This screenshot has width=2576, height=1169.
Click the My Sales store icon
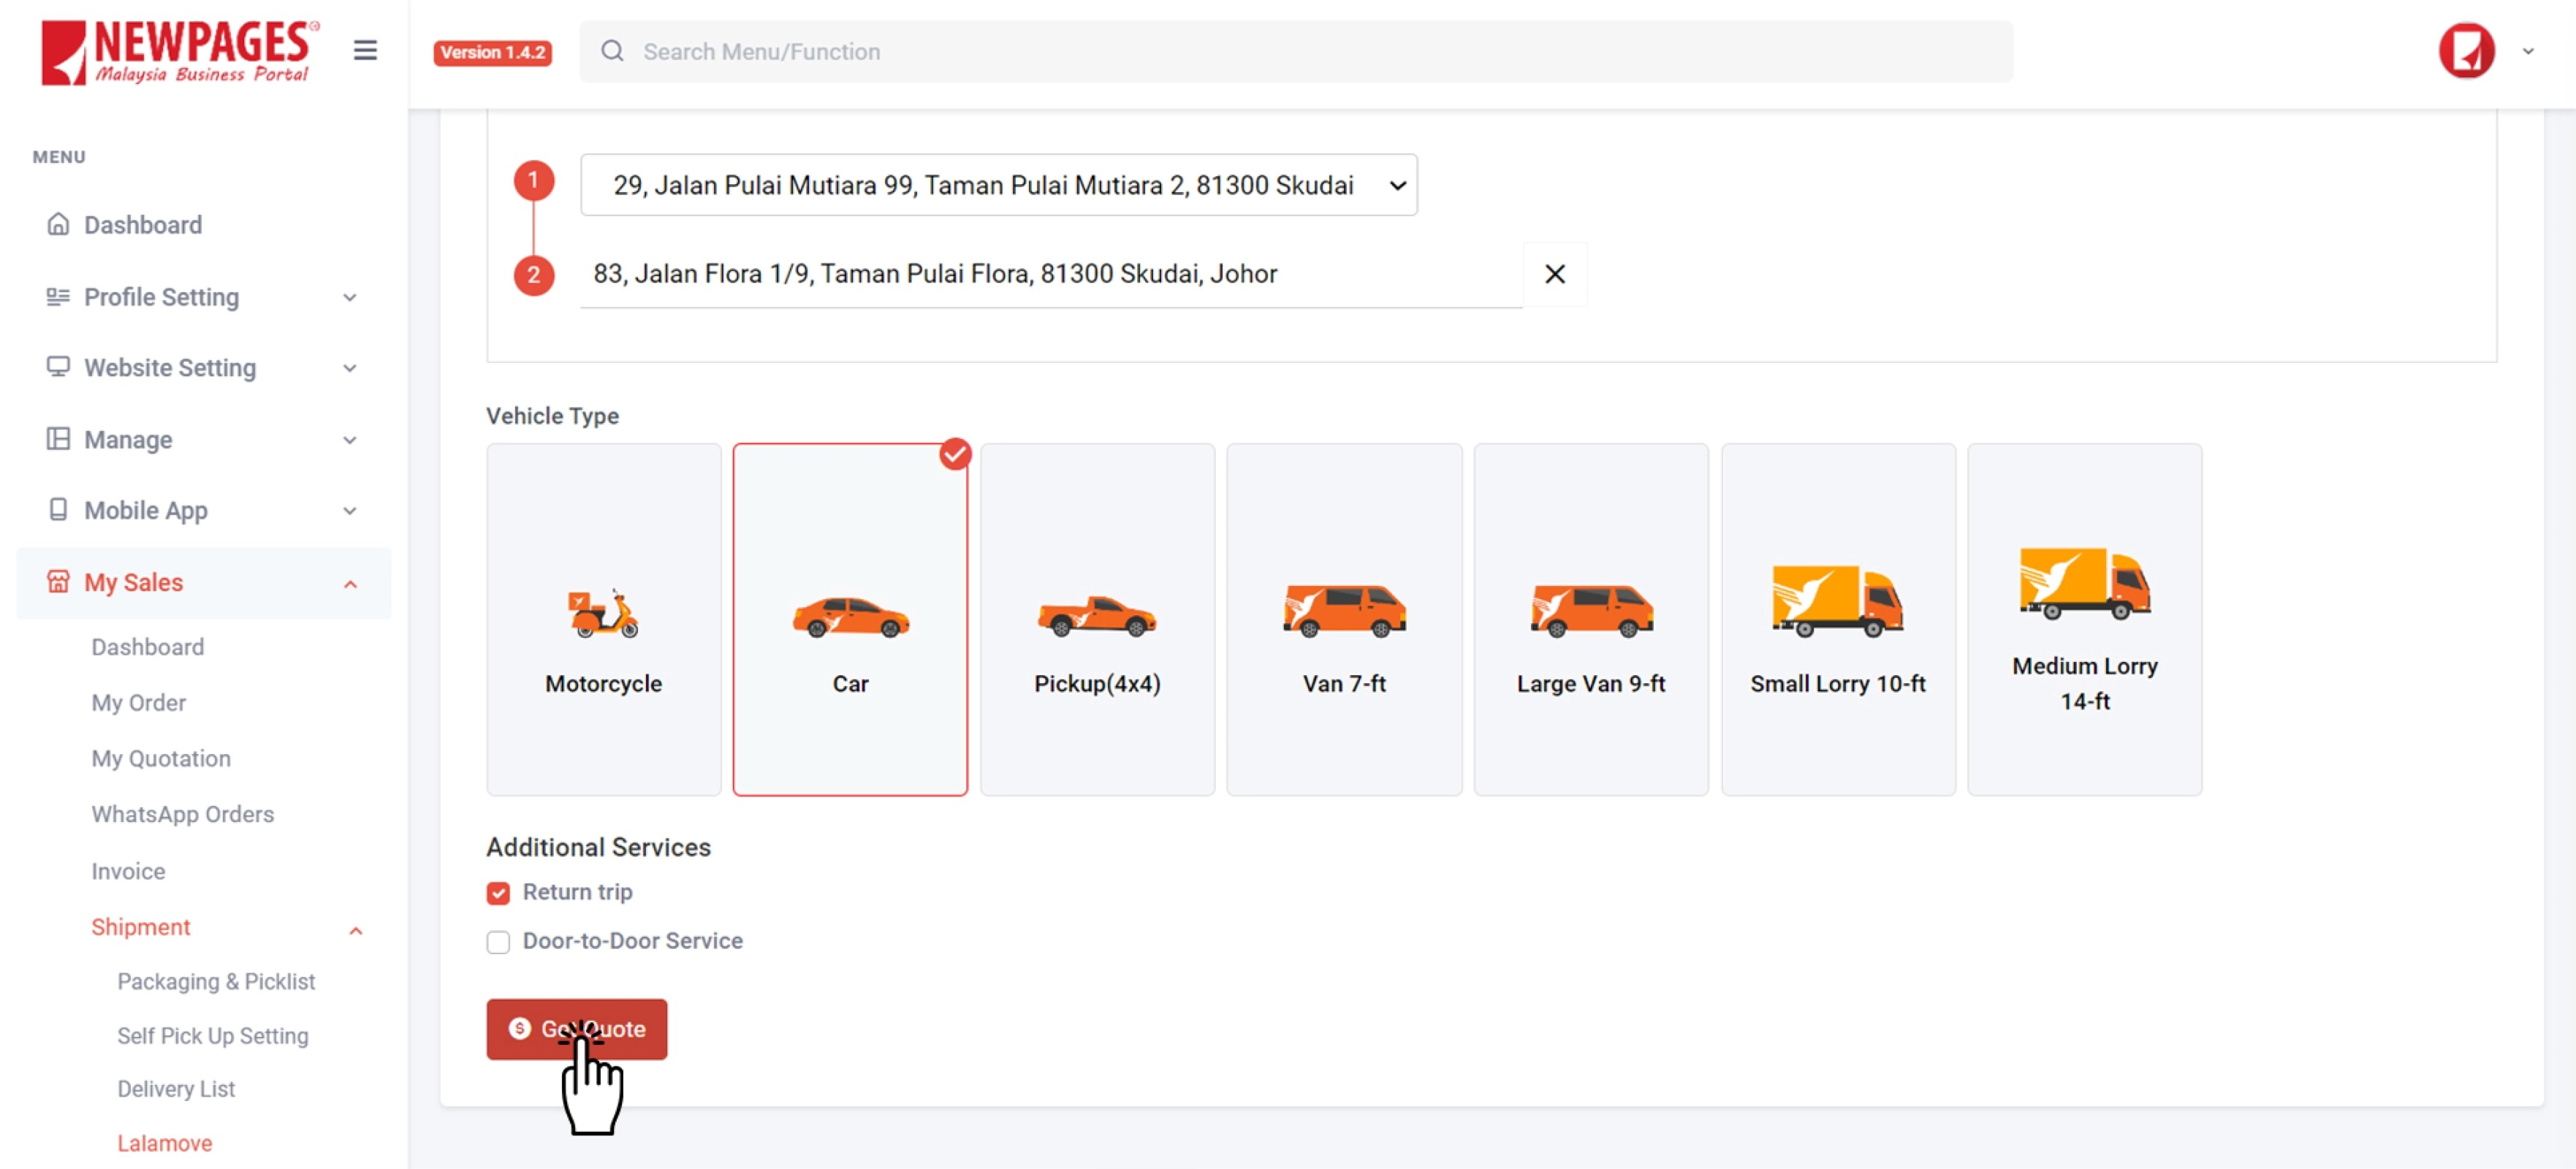click(58, 582)
